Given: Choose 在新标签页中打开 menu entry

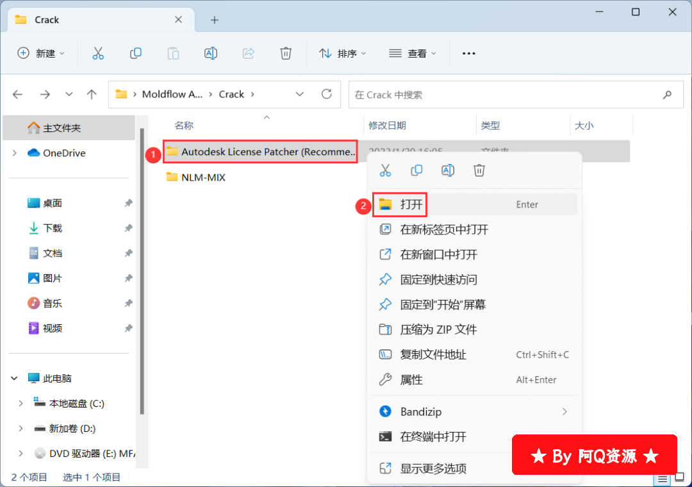Looking at the screenshot, I should pos(475,229).
